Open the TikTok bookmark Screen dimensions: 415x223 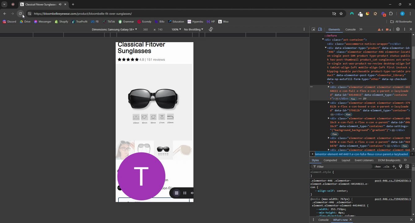(109, 22)
